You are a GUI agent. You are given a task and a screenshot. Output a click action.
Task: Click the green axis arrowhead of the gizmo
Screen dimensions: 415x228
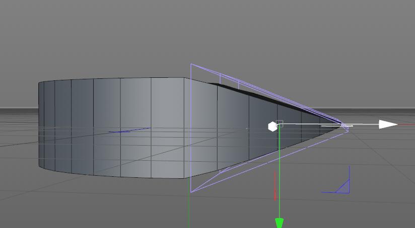tap(280, 222)
